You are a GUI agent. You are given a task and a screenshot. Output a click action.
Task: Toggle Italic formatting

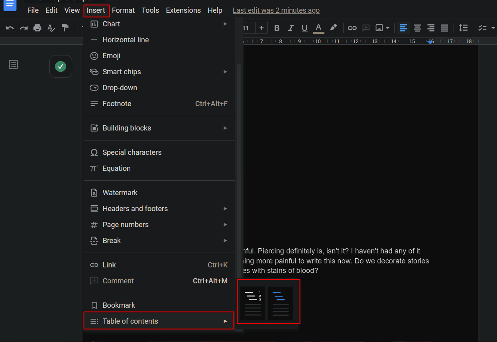point(291,28)
